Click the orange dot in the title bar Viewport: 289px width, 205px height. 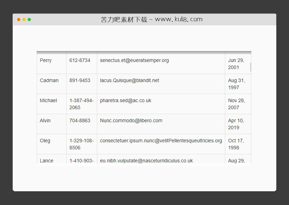coord(19,19)
